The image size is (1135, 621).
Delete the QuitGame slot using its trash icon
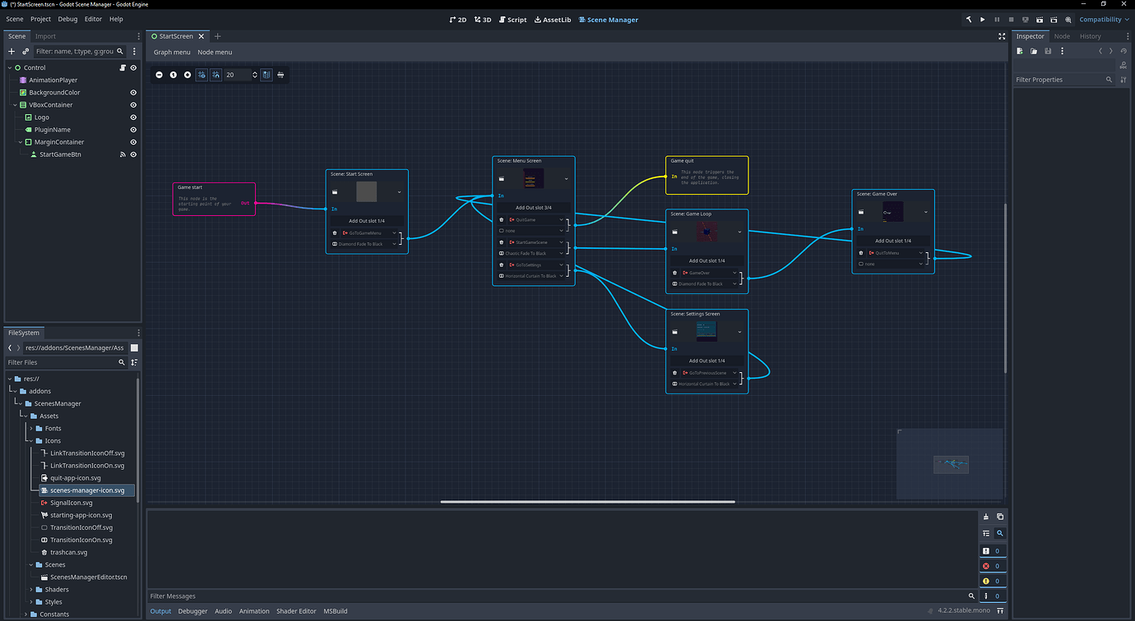pos(502,220)
